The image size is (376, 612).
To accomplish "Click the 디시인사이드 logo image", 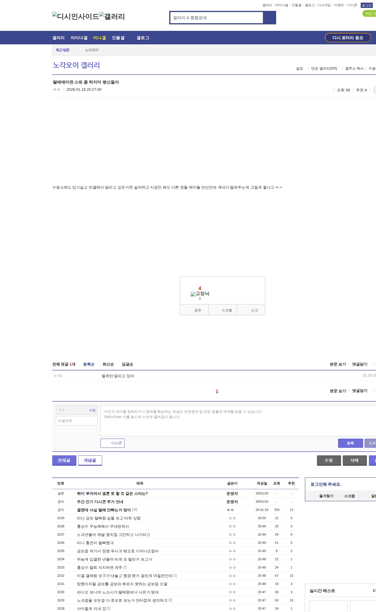I will tap(76, 16).
